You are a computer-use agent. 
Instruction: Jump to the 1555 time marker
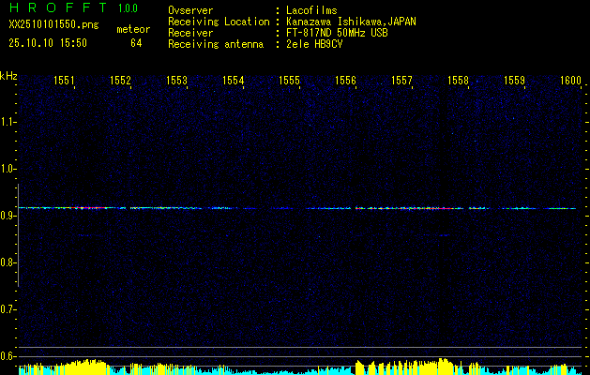click(290, 82)
